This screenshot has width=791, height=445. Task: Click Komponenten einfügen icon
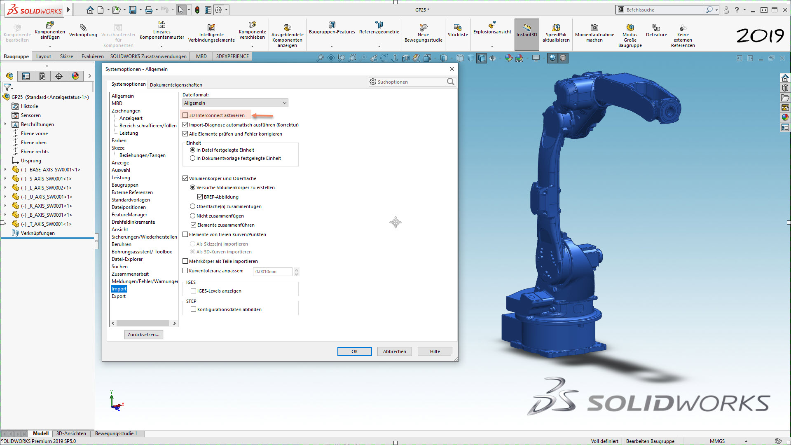click(x=50, y=25)
